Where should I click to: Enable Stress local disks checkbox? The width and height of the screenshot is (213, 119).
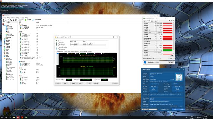[59, 48]
